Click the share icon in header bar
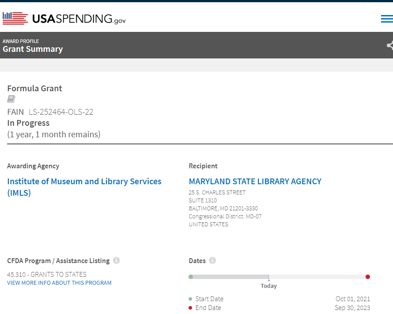The width and height of the screenshot is (393, 314). pos(389,45)
